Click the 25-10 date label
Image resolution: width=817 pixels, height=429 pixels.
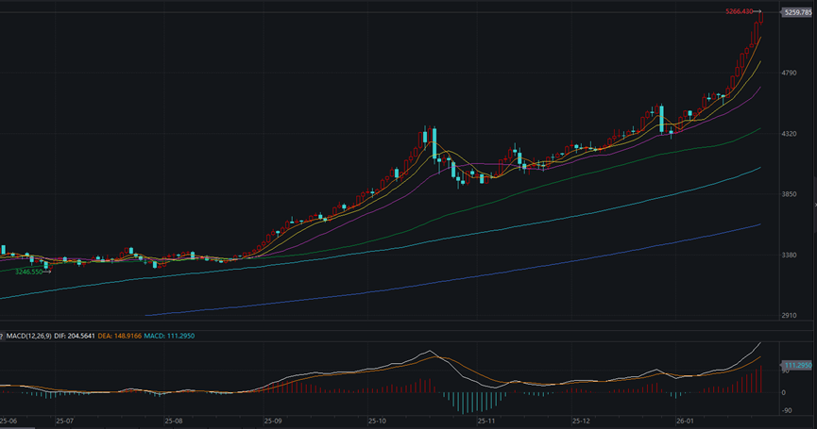(377, 421)
